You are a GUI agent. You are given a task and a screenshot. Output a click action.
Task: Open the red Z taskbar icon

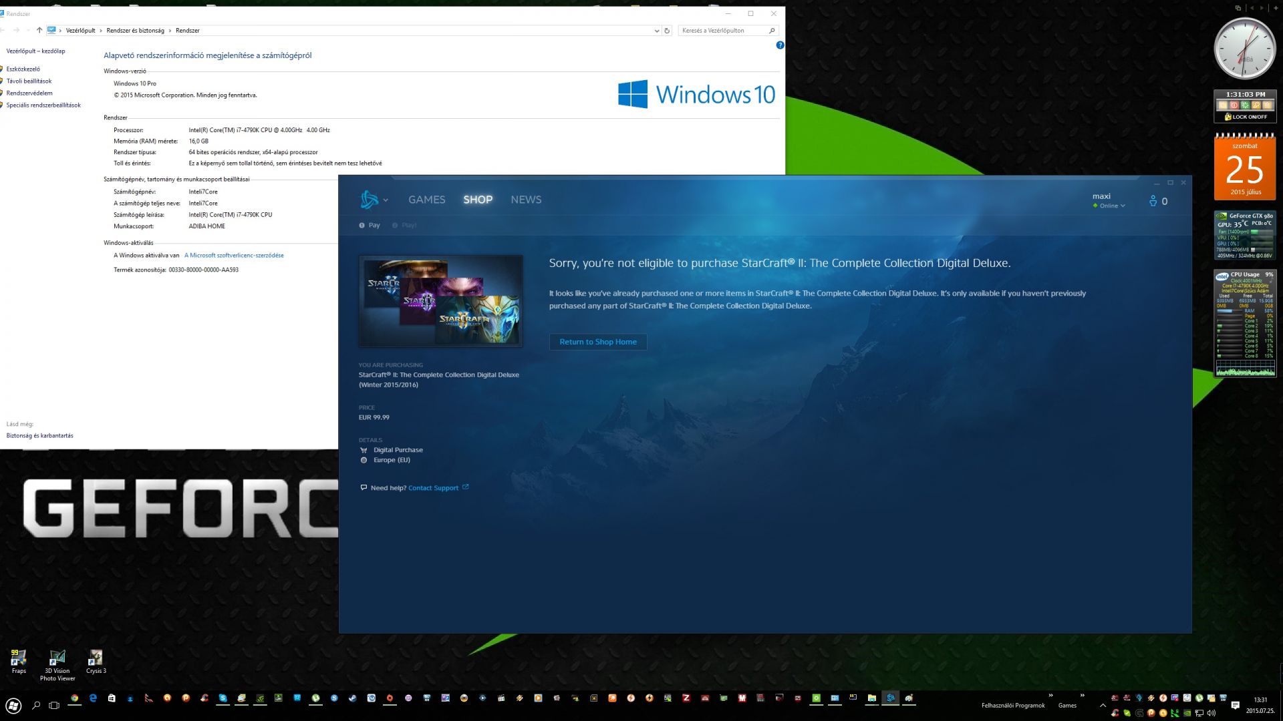(686, 698)
